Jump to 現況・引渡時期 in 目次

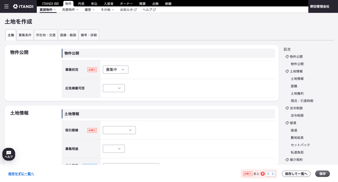tap(302, 101)
